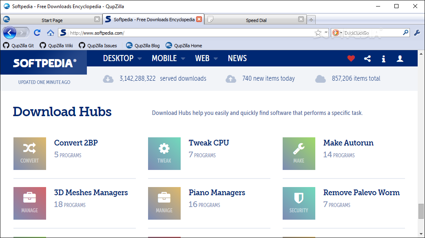Screen dimensions: 425x238
Task: Click the 740 new items today text
Action: tap(268, 79)
